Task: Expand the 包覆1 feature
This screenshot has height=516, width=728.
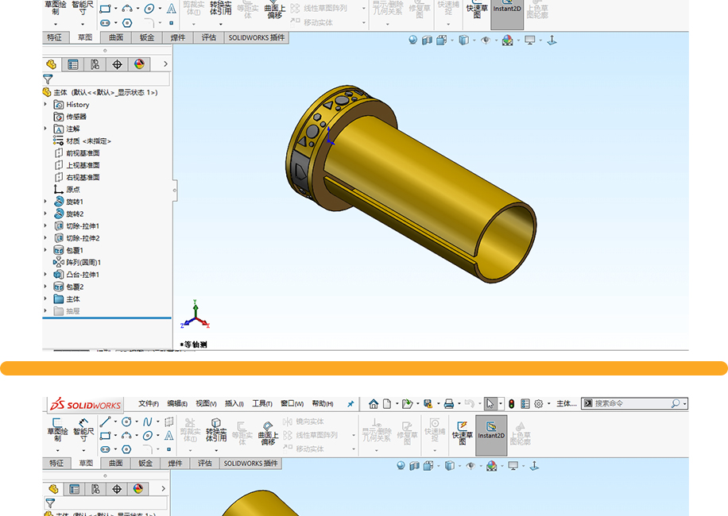Action: 45,250
